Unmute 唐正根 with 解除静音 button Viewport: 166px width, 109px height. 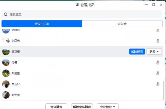click(137, 52)
